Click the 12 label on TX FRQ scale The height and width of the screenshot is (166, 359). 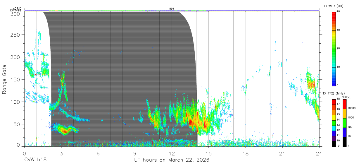tap(338, 131)
